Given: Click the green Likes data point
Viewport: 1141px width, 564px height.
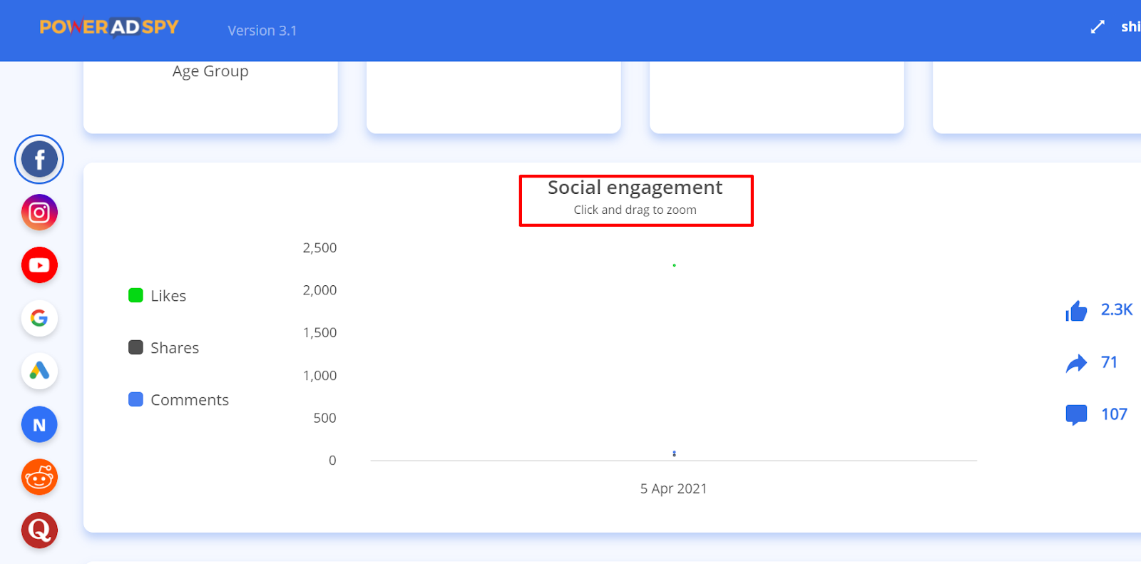Looking at the screenshot, I should point(674,265).
